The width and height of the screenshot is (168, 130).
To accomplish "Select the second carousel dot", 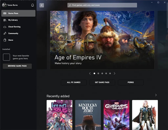I will pos(98,73).
